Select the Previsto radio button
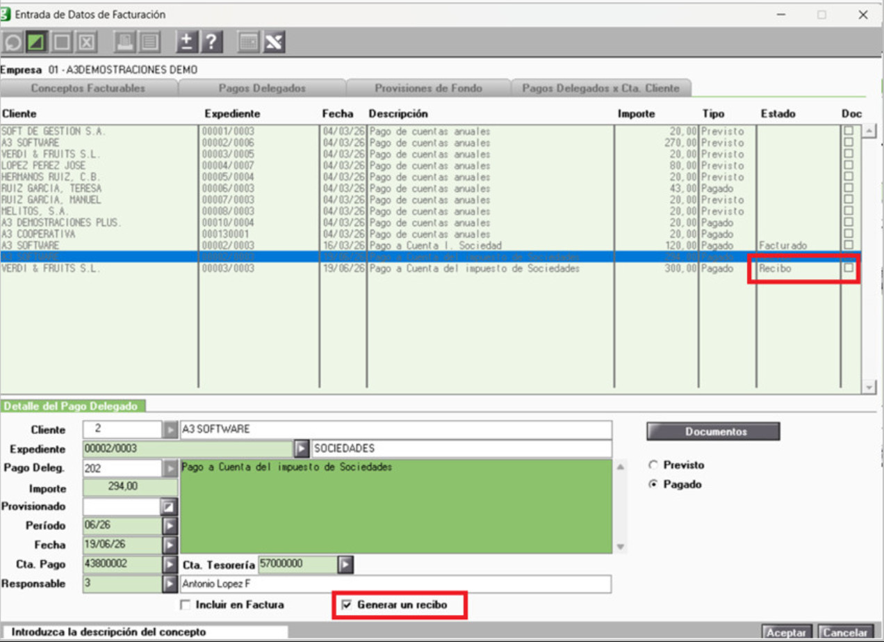This screenshot has height=642, width=884. click(x=653, y=465)
